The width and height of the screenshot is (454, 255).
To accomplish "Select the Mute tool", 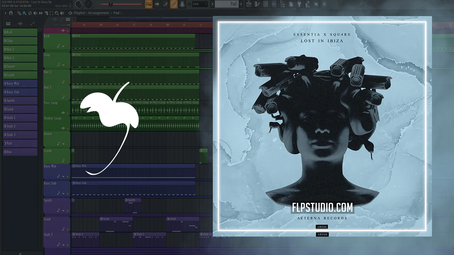I will (35, 13).
